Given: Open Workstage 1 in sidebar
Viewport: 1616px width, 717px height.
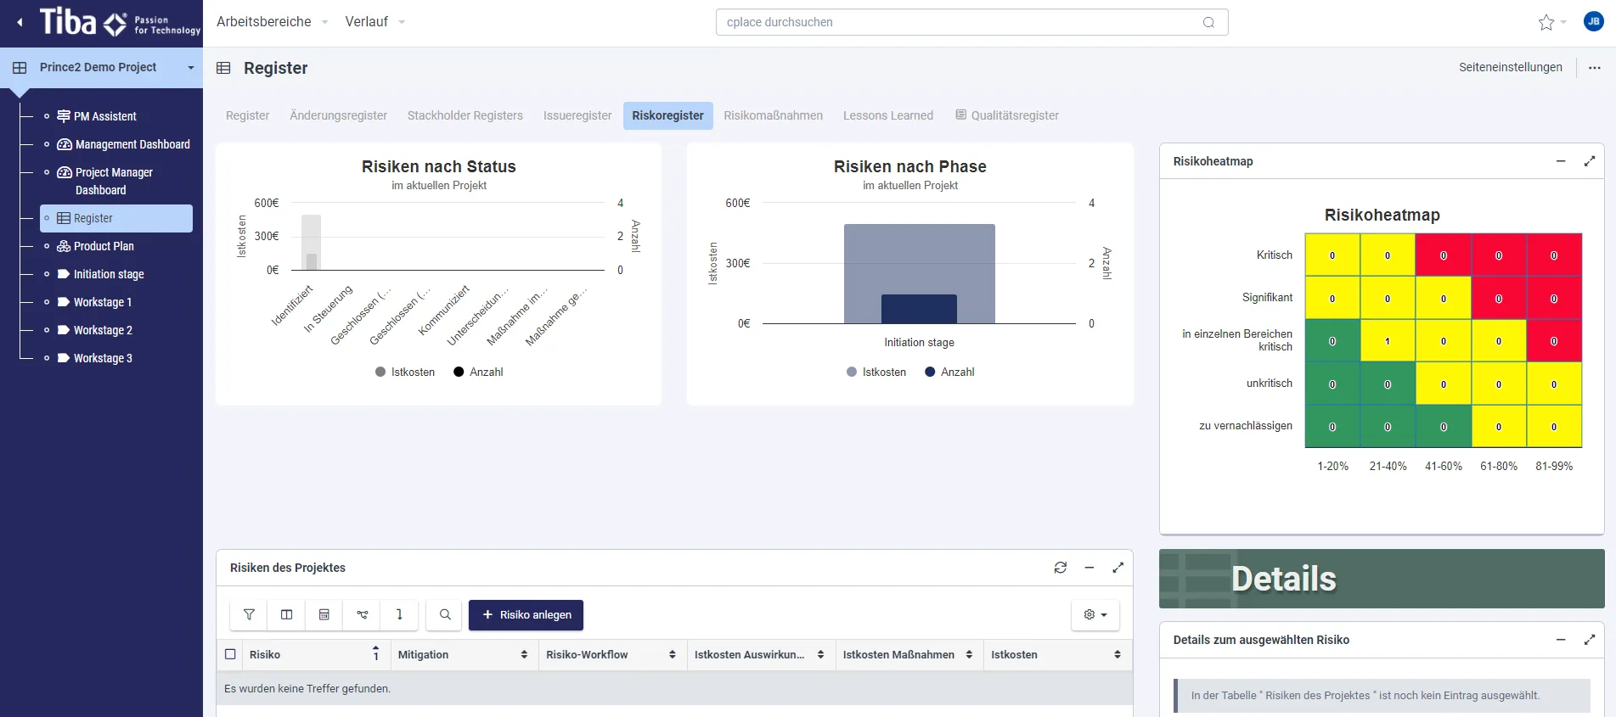Looking at the screenshot, I should [103, 302].
